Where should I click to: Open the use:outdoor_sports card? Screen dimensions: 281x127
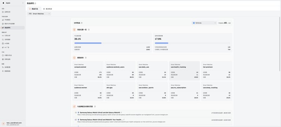pos(152,92)
